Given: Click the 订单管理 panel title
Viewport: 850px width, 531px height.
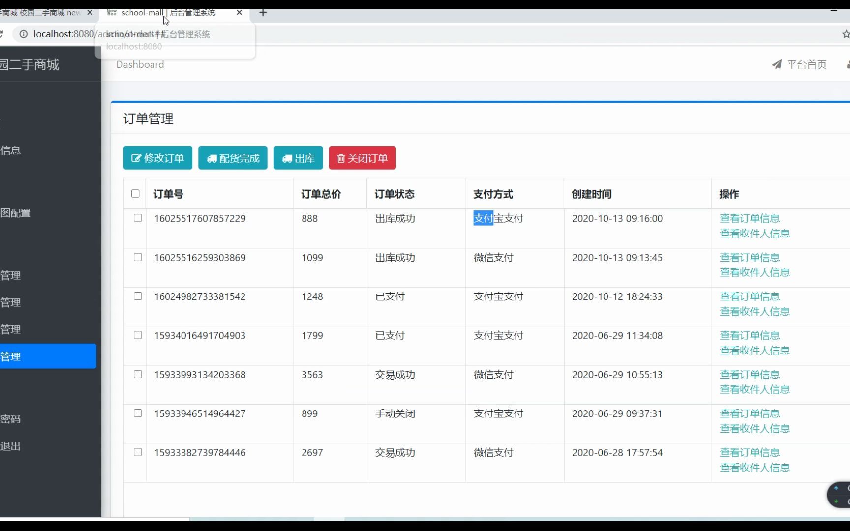Looking at the screenshot, I should click(x=148, y=118).
